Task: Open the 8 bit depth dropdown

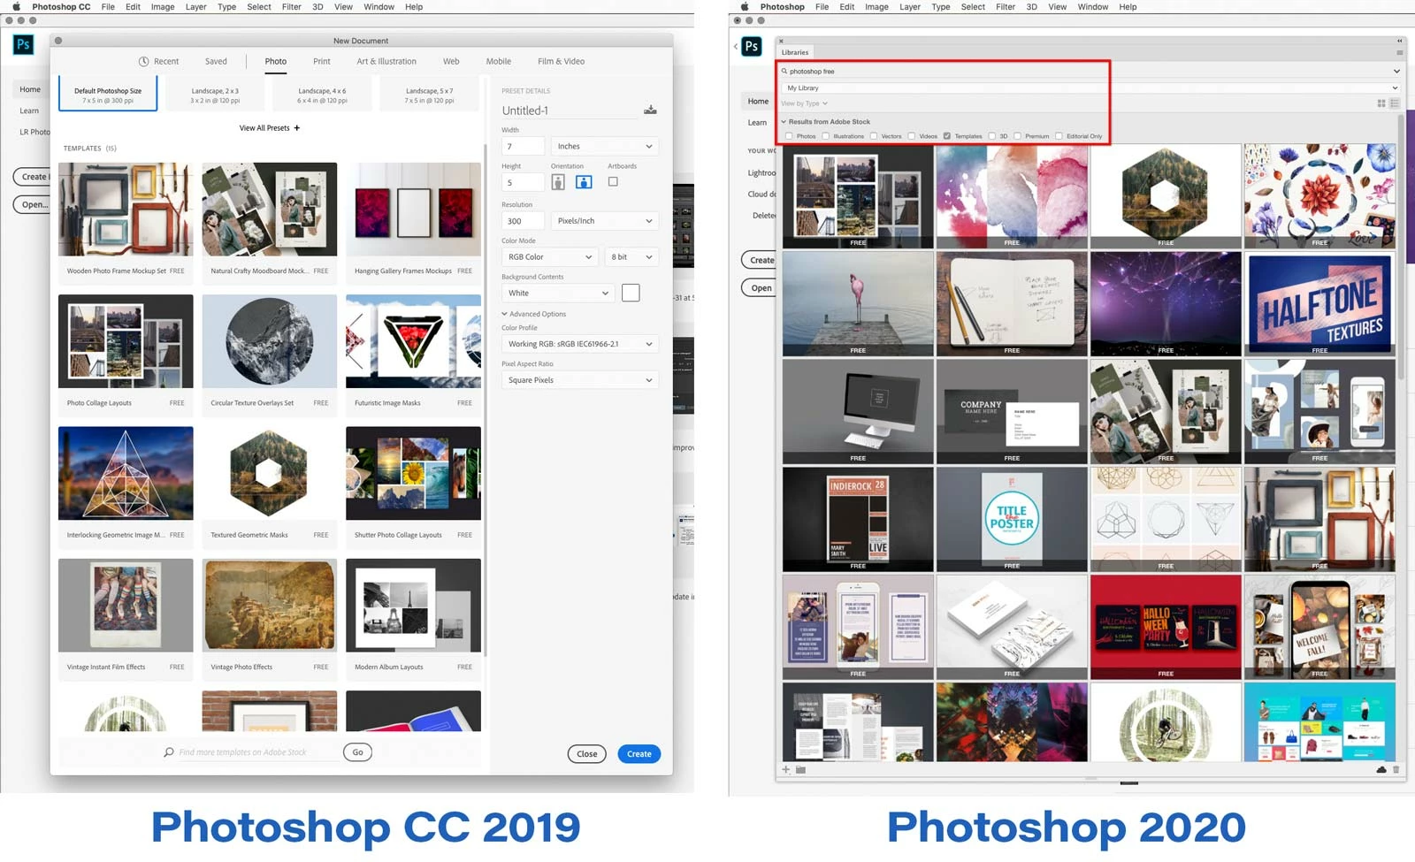Action: pyautogui.click(x=631, y=257)
